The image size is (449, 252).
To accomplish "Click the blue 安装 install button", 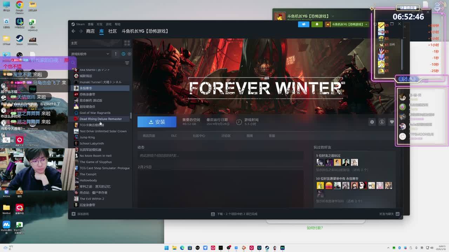I will (x=157, y=122).
